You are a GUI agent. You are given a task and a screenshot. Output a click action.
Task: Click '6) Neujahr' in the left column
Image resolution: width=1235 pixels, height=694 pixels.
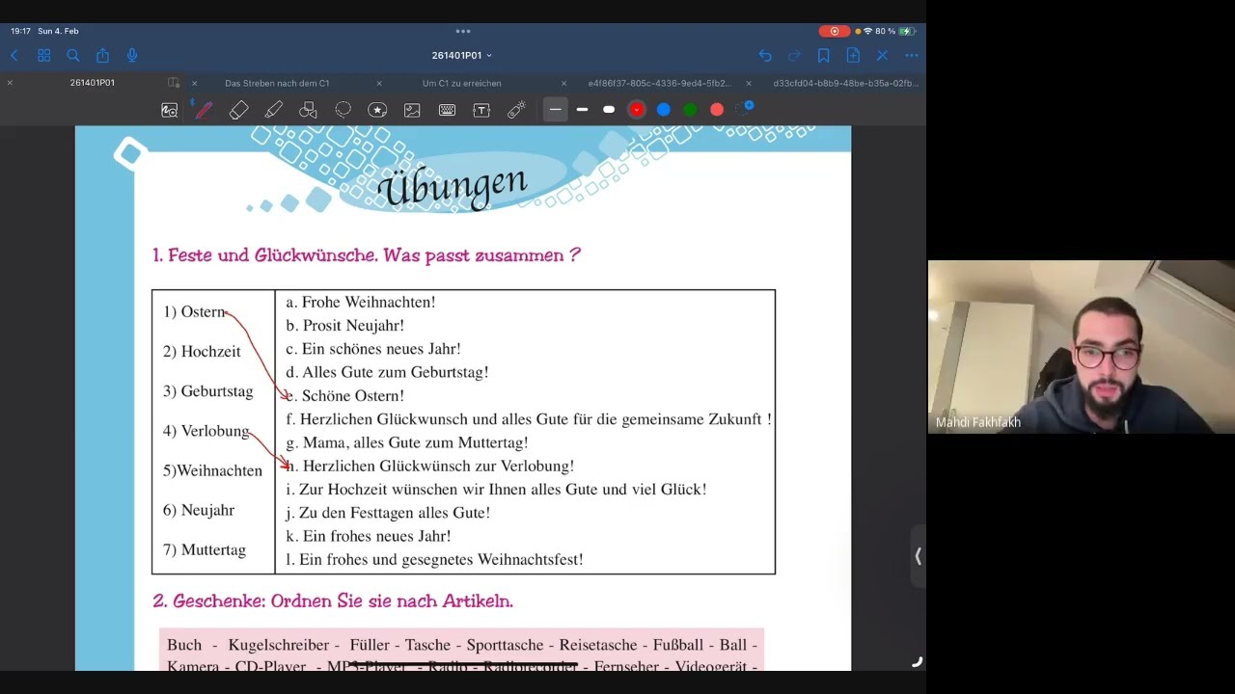199,510
